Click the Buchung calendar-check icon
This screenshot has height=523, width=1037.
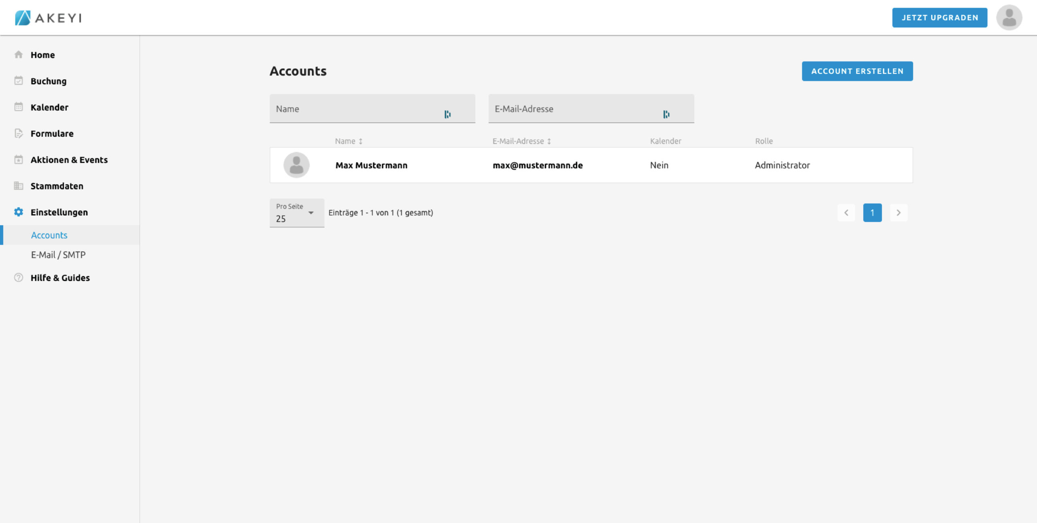(x=18, y=81)
